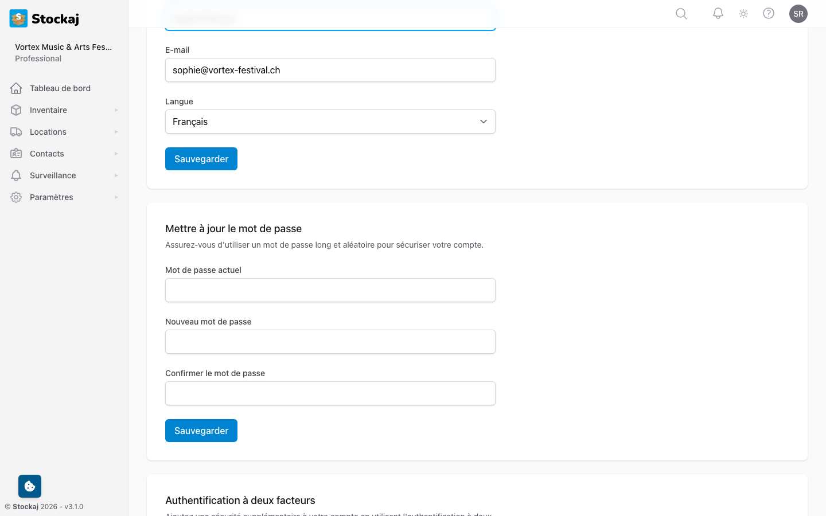Open the cookie consent icon

[29, 486]
